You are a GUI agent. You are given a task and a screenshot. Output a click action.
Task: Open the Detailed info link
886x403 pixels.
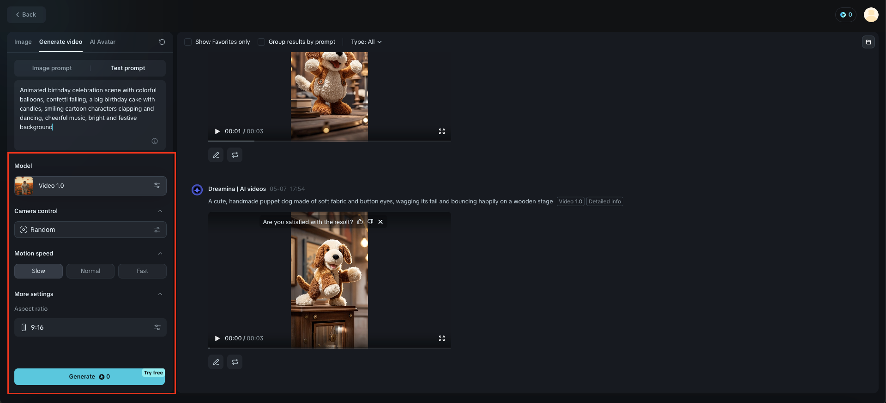605,201
